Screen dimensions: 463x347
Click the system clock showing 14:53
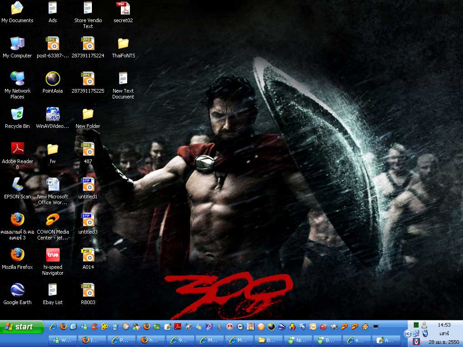click(x=444, y=325)
